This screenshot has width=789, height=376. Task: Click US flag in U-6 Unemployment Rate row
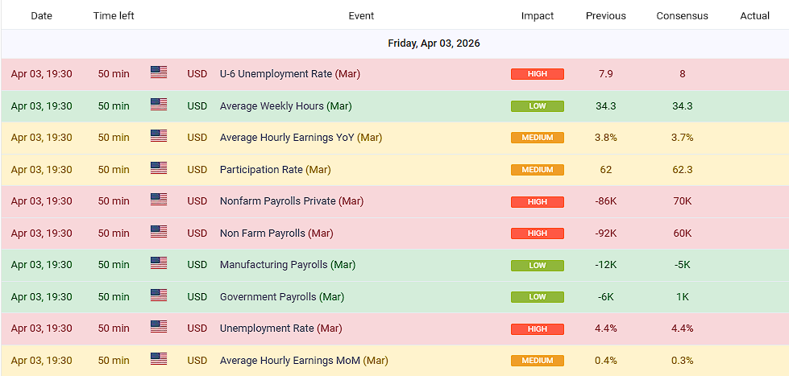click(x=159, y=72)
